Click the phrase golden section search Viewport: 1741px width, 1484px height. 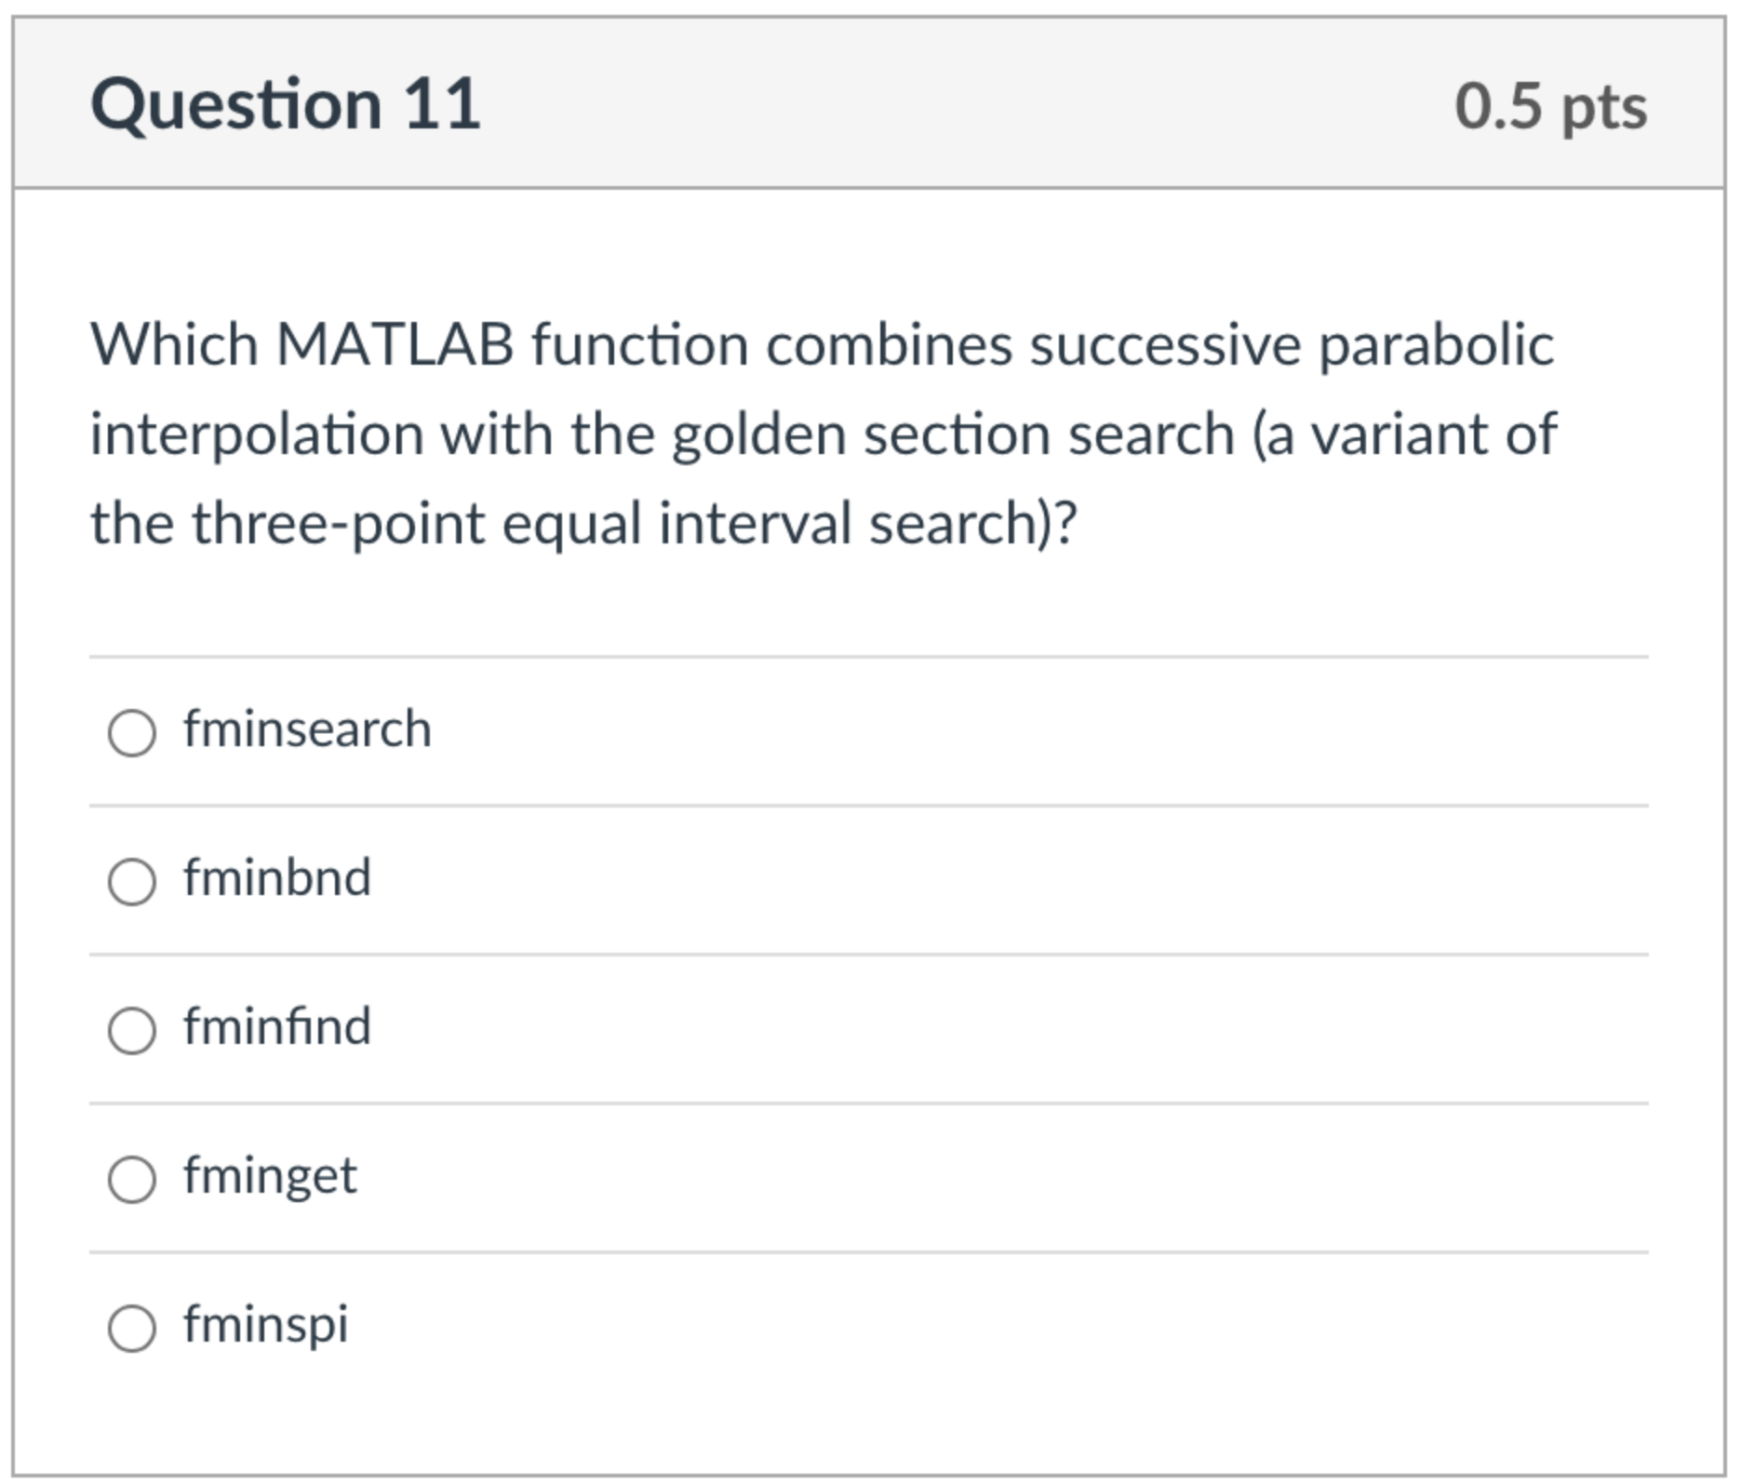(x=954, y=435)
